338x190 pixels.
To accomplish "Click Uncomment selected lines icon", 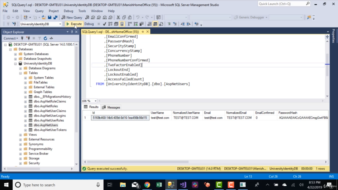I will tap(175, 24).
